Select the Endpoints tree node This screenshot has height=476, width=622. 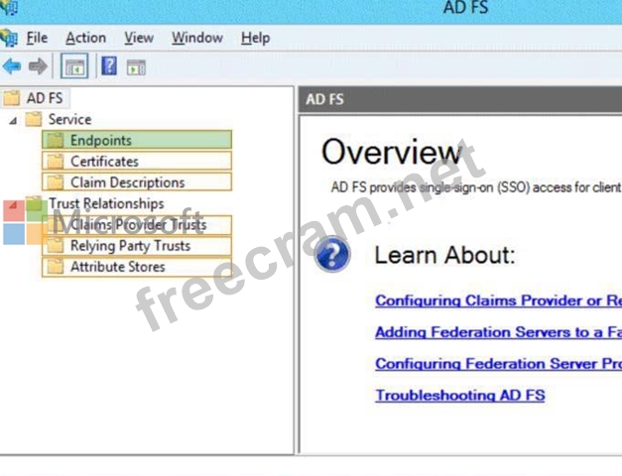pyautogui.click(x=137, y=140)
